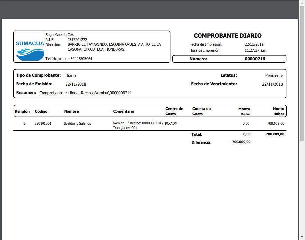Viewport: 305px width, 240px height.
Task: Click the Pendiente status value
Action: (x=274, y=76)
